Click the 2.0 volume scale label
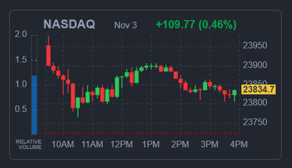 [x=21, y=34]
